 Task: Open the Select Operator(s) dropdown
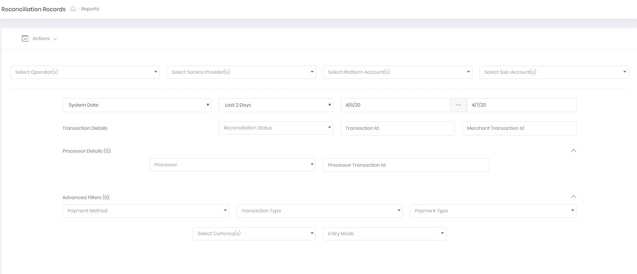85,72
